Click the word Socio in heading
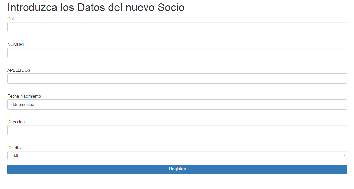The height and width of the screenshot is (189, 354). (x=171, y=7)
